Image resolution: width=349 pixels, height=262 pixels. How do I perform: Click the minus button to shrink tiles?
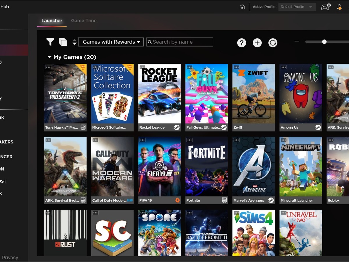[297, 41]
